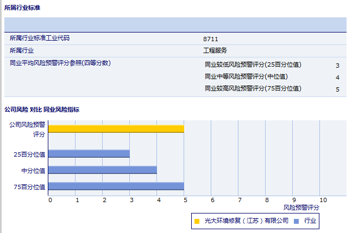352x233 pixels.
Task: Click the light blue table header bar
Action: coord(175,24)
